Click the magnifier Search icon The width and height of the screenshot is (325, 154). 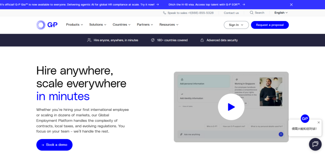point(252,13)
